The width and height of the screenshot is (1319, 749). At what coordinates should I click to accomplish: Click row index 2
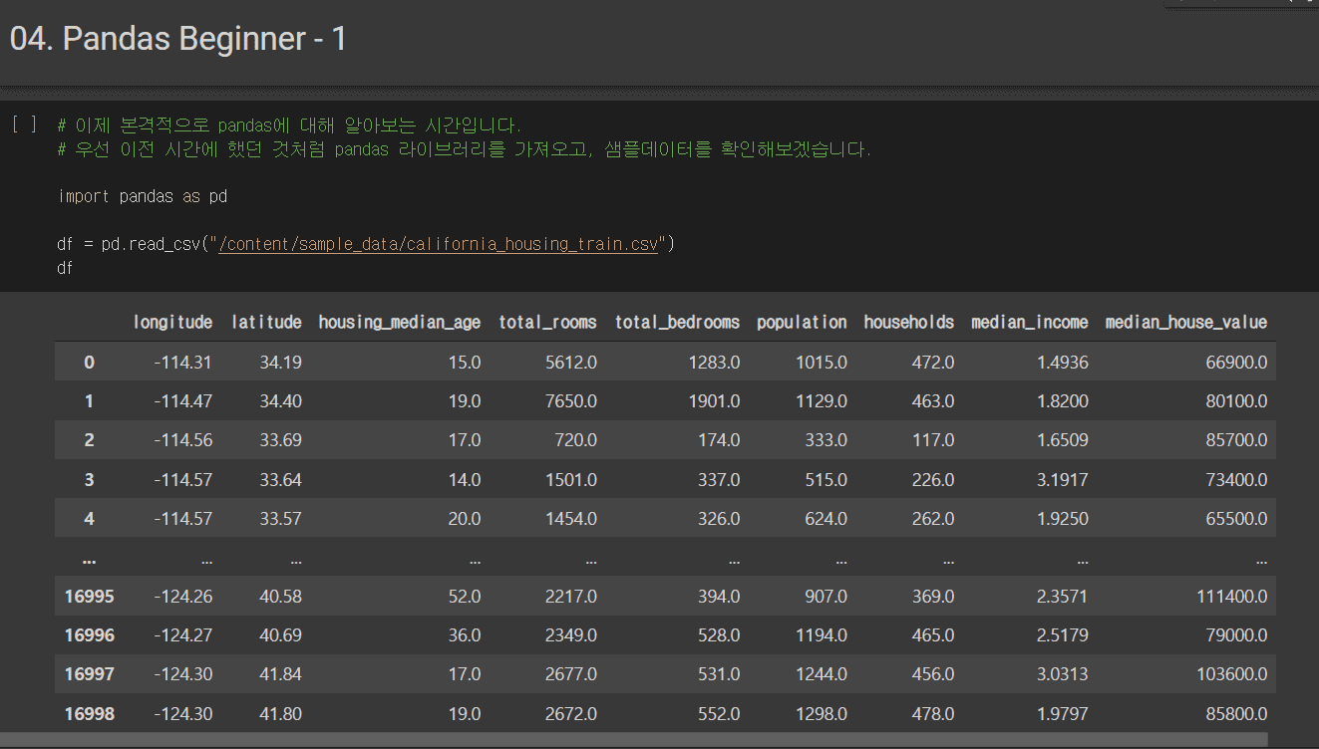point(89,440)
